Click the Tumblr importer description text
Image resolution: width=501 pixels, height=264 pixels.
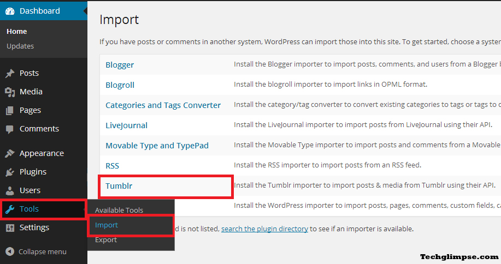[x=364, y=185]
